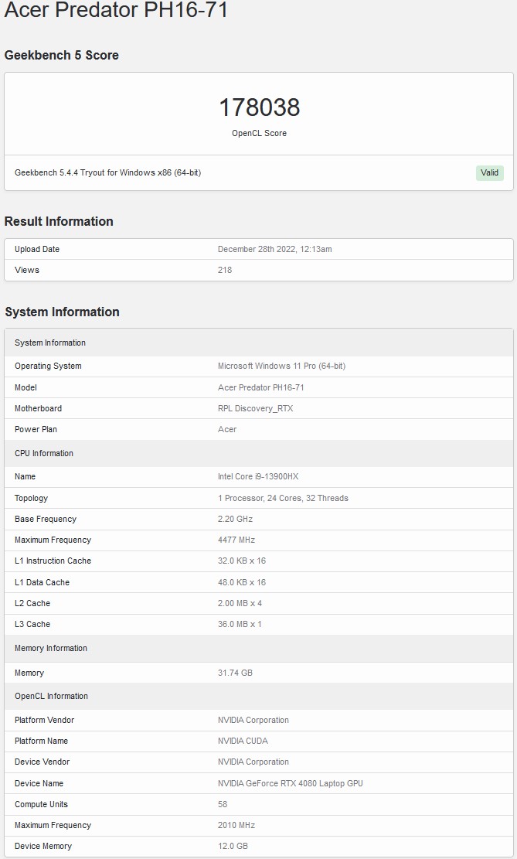Click the 2.00 MB x 4 value
The image size is (517, 859).
pos(240,603)
